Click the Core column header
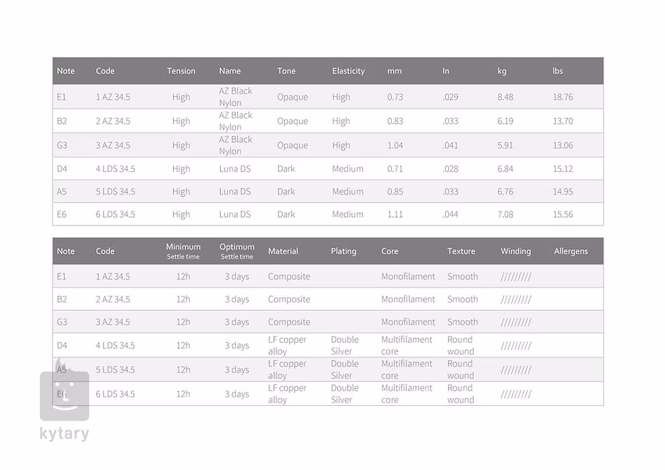The height and width of the screenshot is (470, 665). point(390,251)
